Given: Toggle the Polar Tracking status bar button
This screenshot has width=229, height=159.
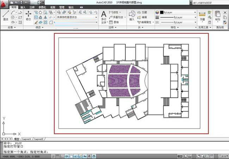Looking at the screenshot, I should click(67, 156).
